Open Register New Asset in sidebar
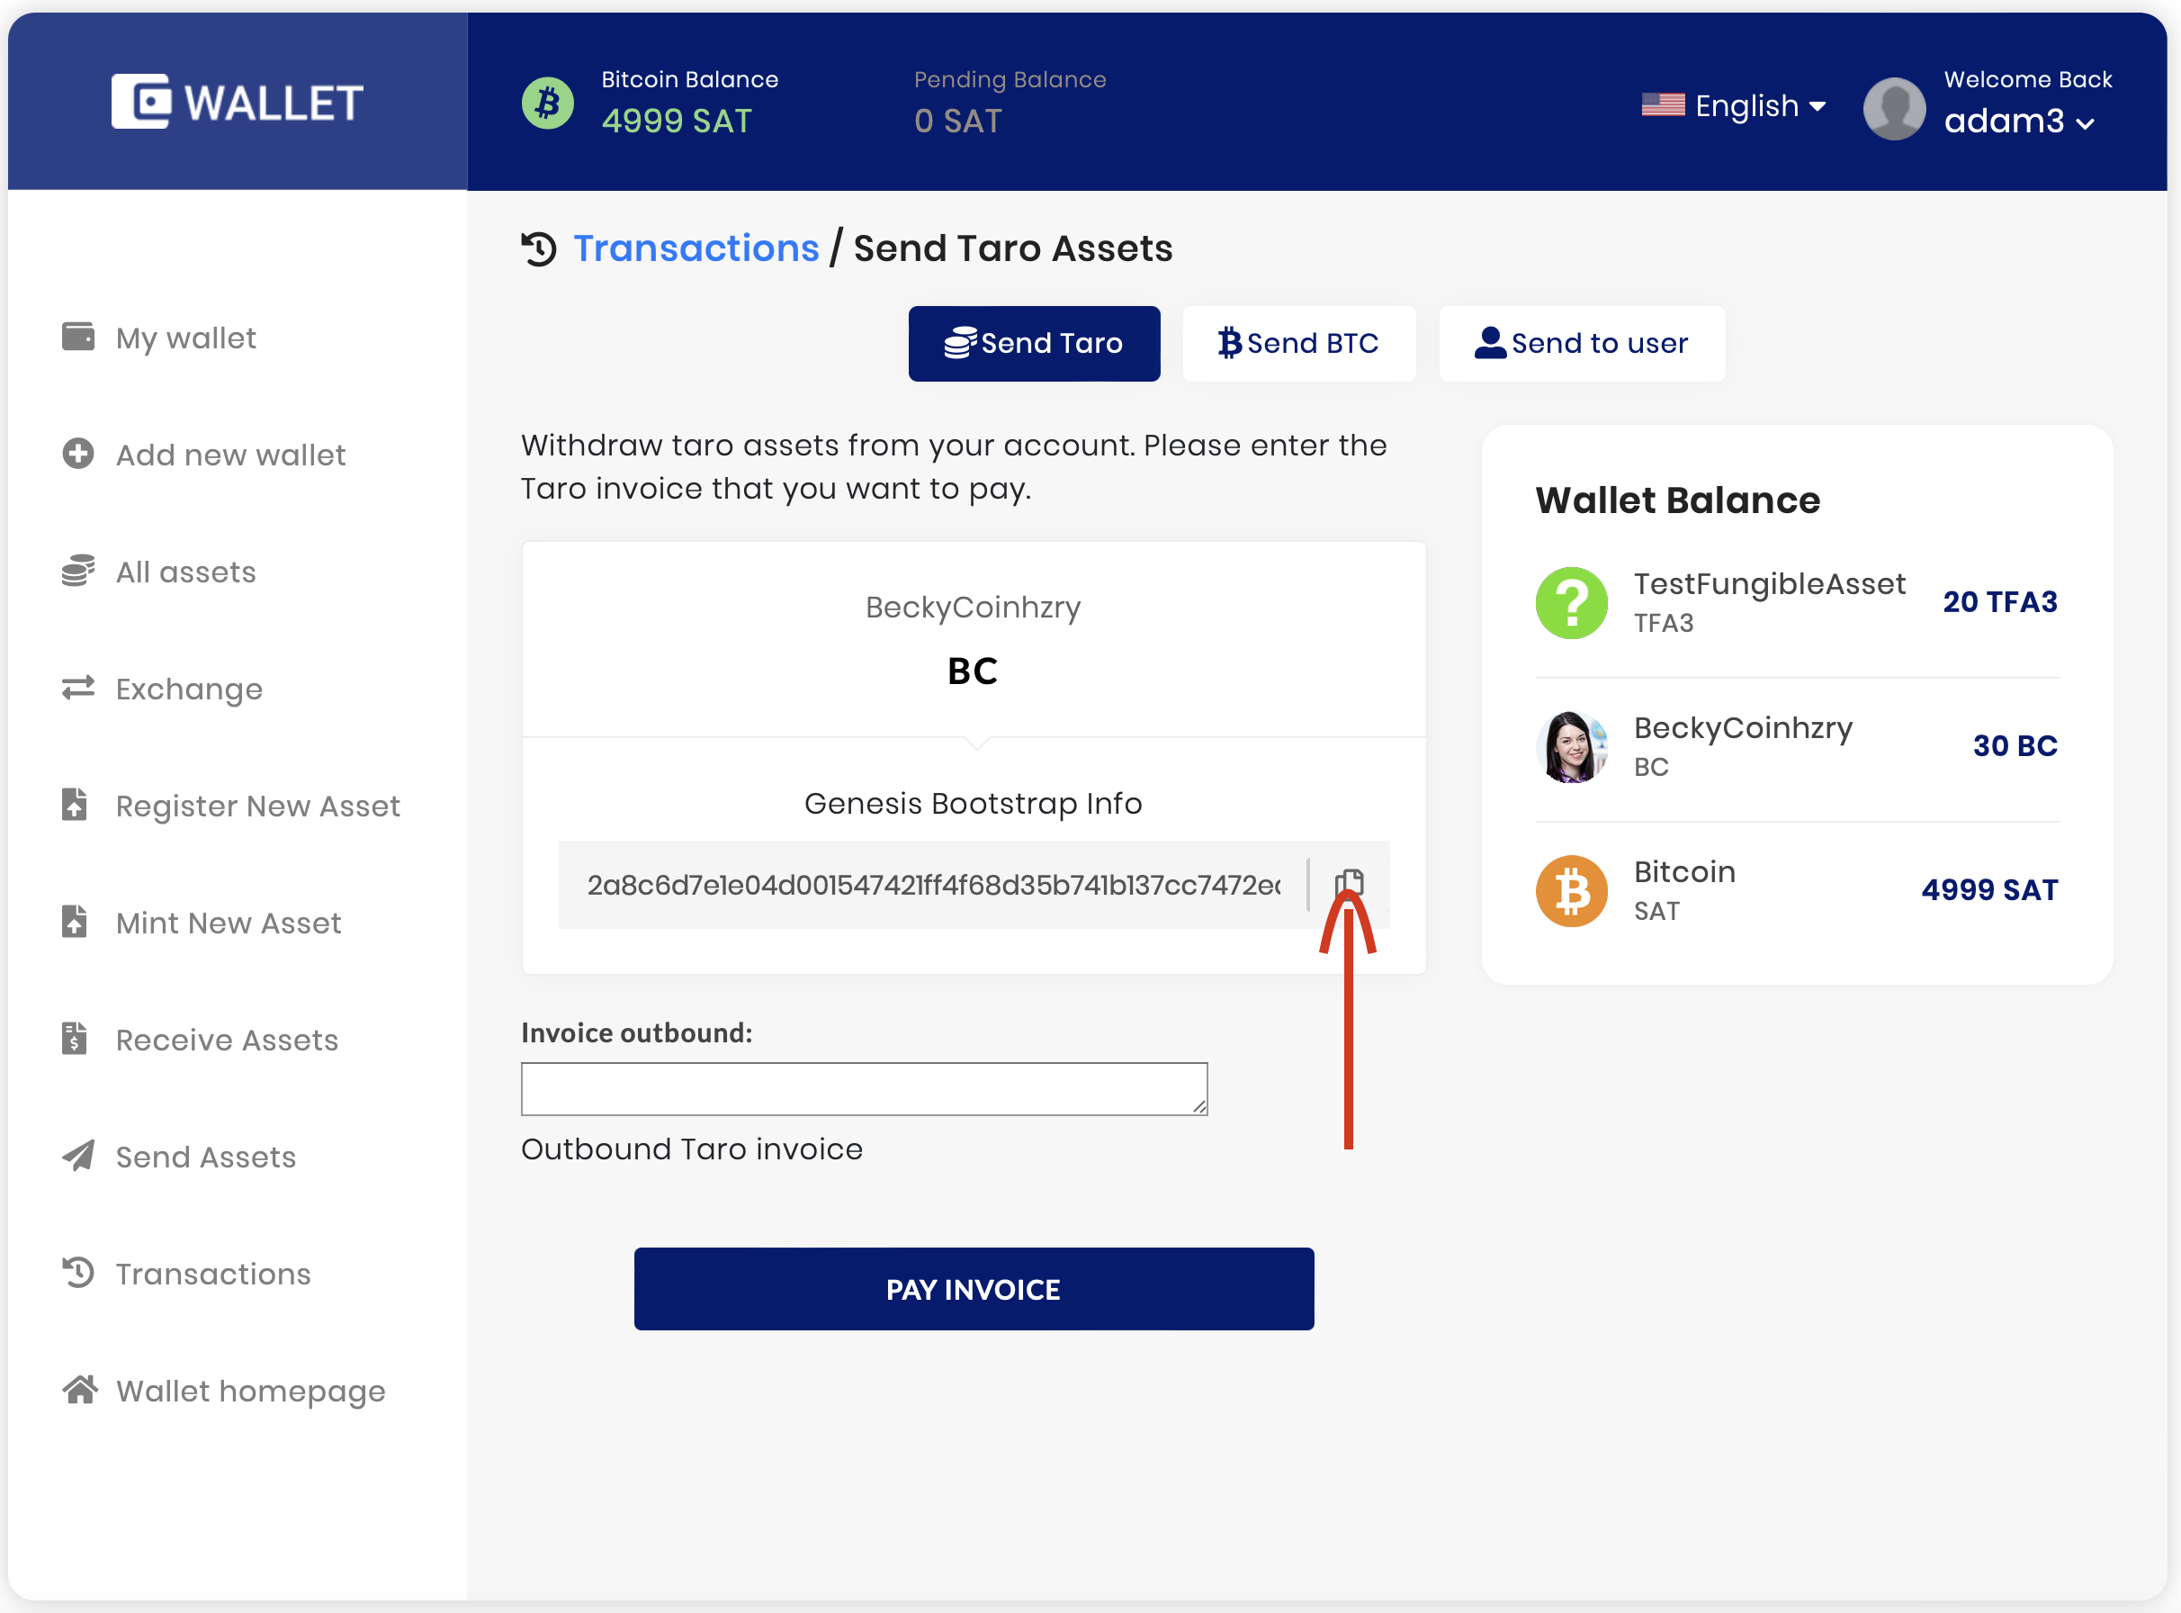The height and width of the screenshot is (1613, 2181). click(256, 806)
